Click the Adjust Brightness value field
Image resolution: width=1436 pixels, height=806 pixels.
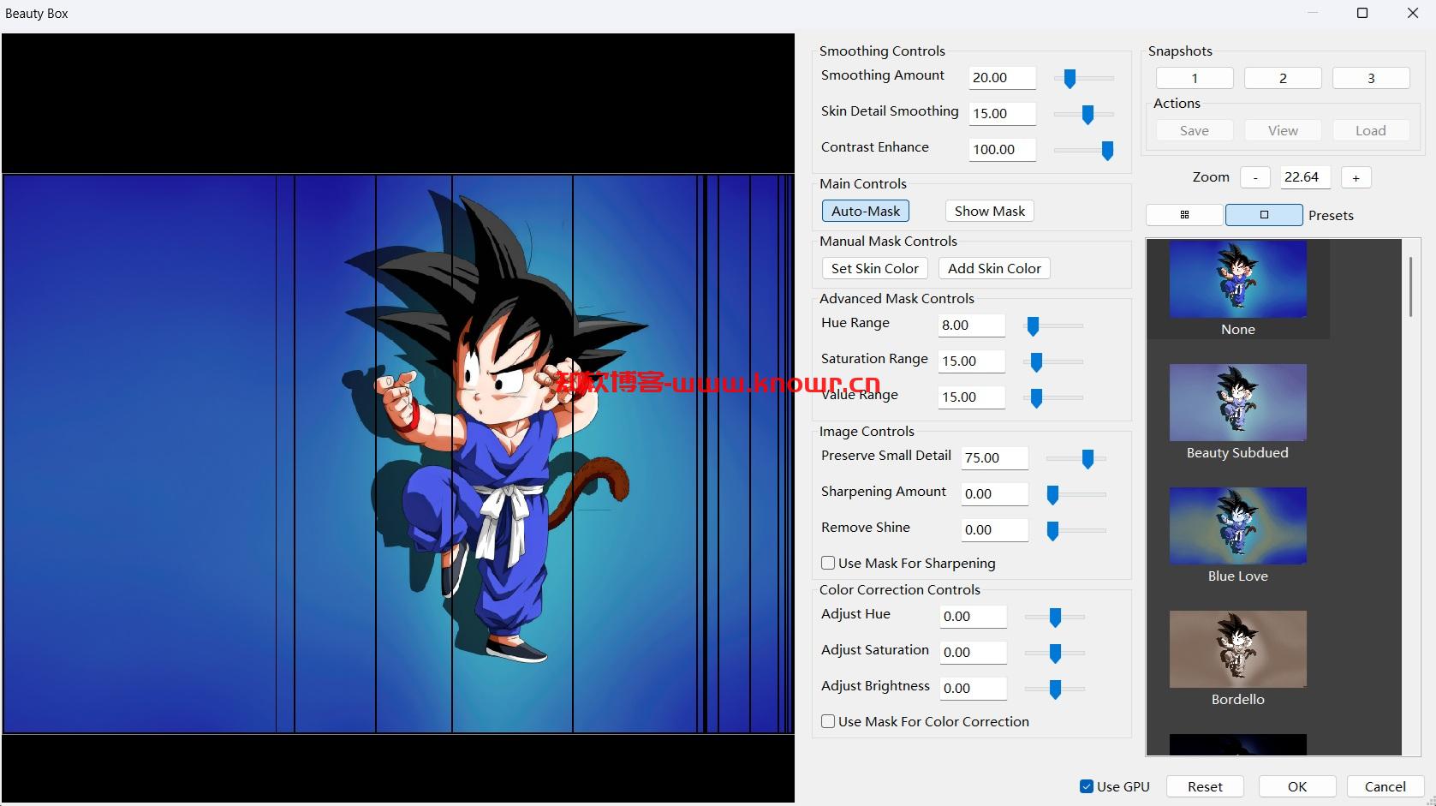(x=973, y=689)
